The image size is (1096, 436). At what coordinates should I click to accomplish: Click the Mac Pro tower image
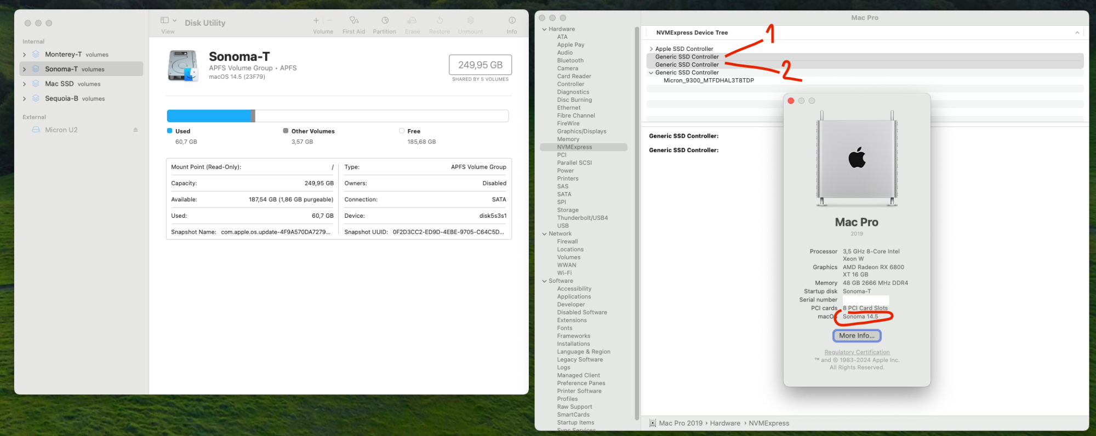coord(857,158)
